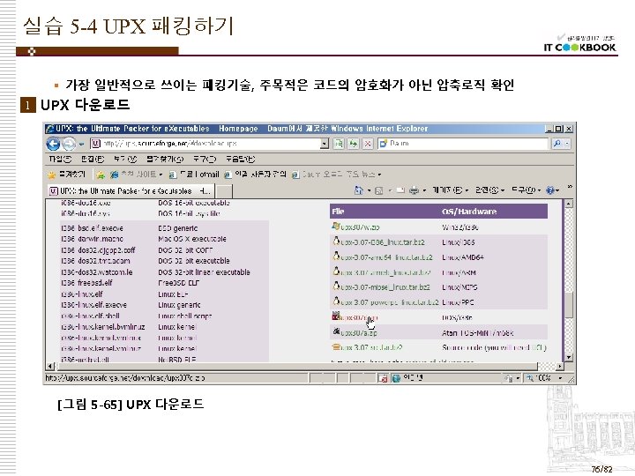Click the vertical scrollbar thumb

tap(569, 305)
